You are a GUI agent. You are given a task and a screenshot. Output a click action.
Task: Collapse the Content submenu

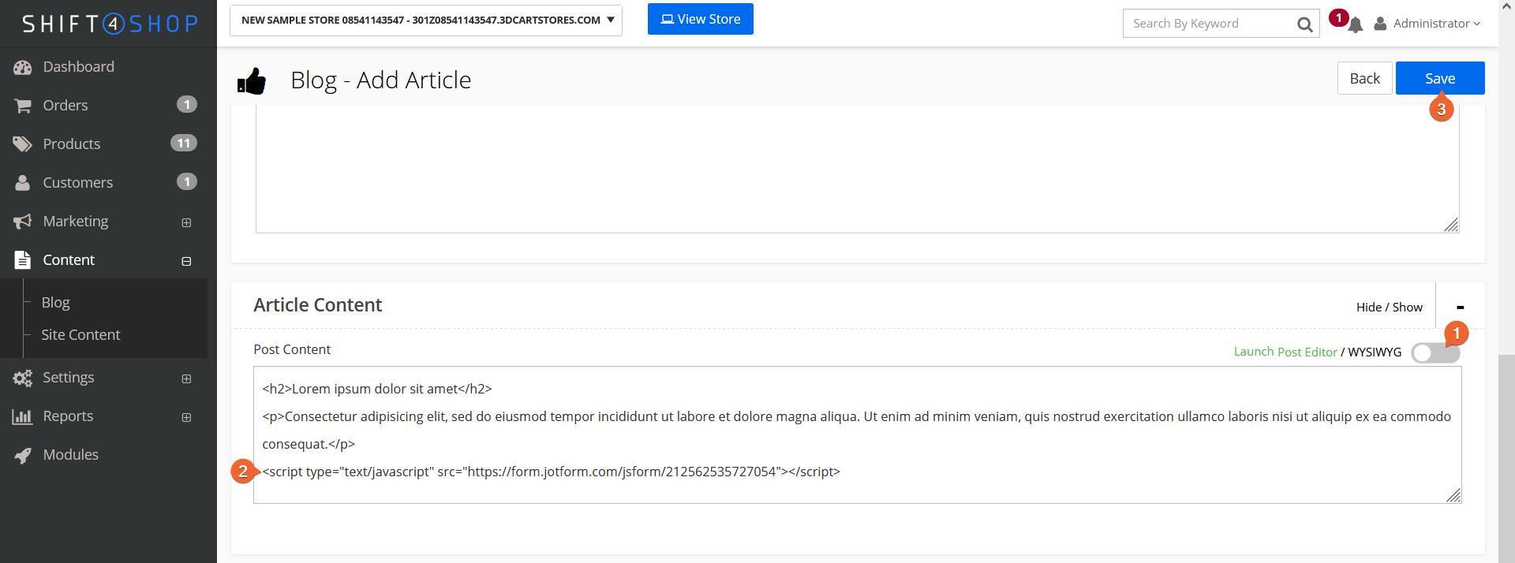[x=186, y=261]
